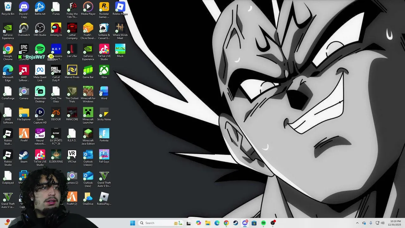Open The Outlast Trials shortcut
This screenshot has height=228, width=405.
(72, 95)
